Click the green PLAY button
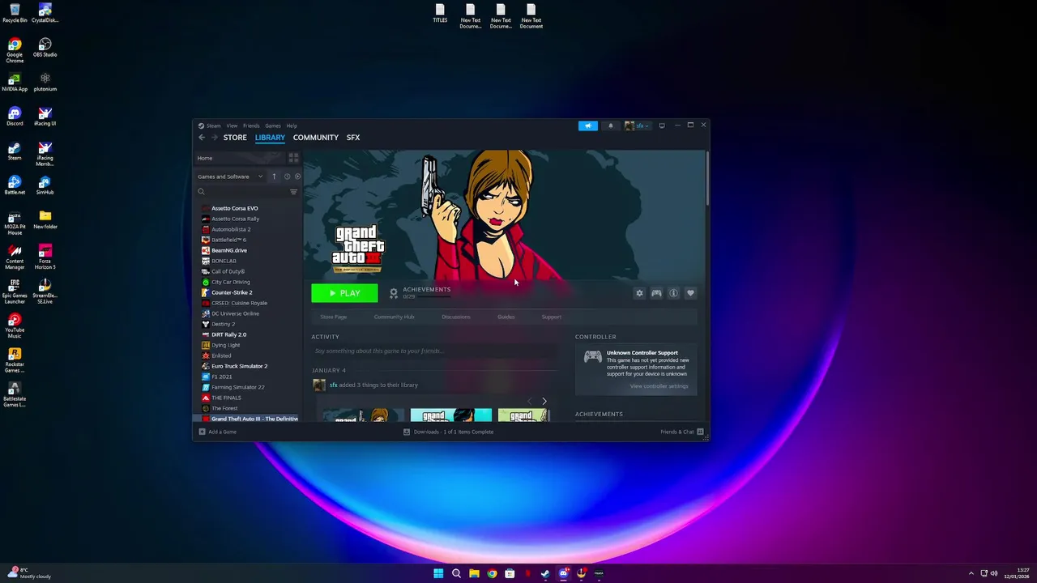 pos(344,293)
